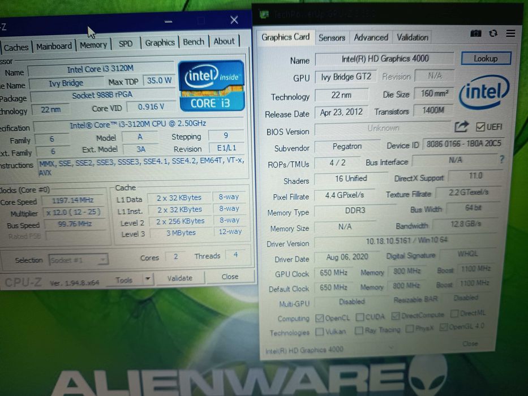Open the Bench tab in CPU-Z
Image resolution: width=528 pixels, height=396 pixels.
point(194,42)
